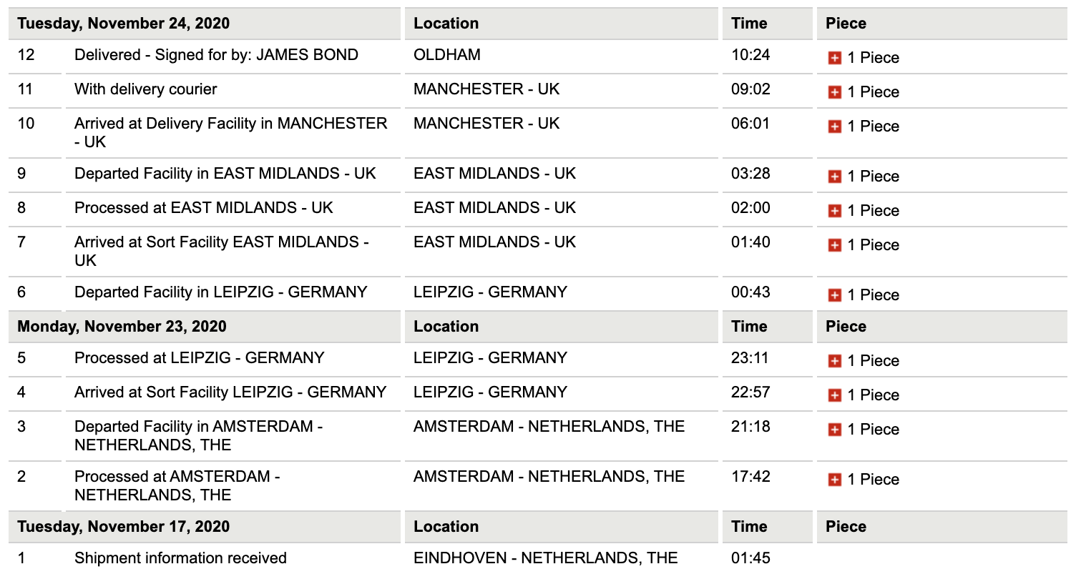The width and height of the screenshot is (1076, 579).
Task: Click red plus icon beside With delivery courier
Action: coord(834,92)
